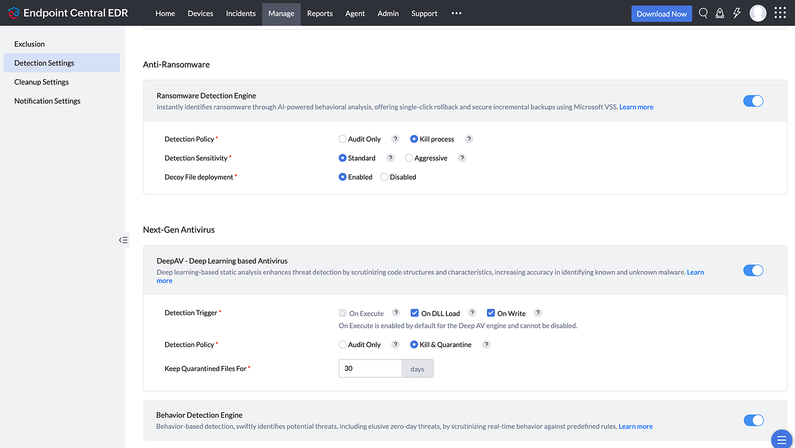The height and width of the screenshot is (448, 795).
Task: Open the Home menu
Action: pos(165,13)
